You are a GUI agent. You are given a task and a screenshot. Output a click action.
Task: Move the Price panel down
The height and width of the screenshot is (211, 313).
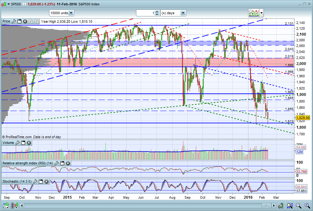[31, 21]
